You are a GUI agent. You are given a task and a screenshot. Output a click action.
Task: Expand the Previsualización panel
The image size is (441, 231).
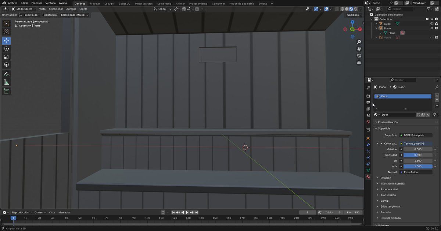pos(406,122)
